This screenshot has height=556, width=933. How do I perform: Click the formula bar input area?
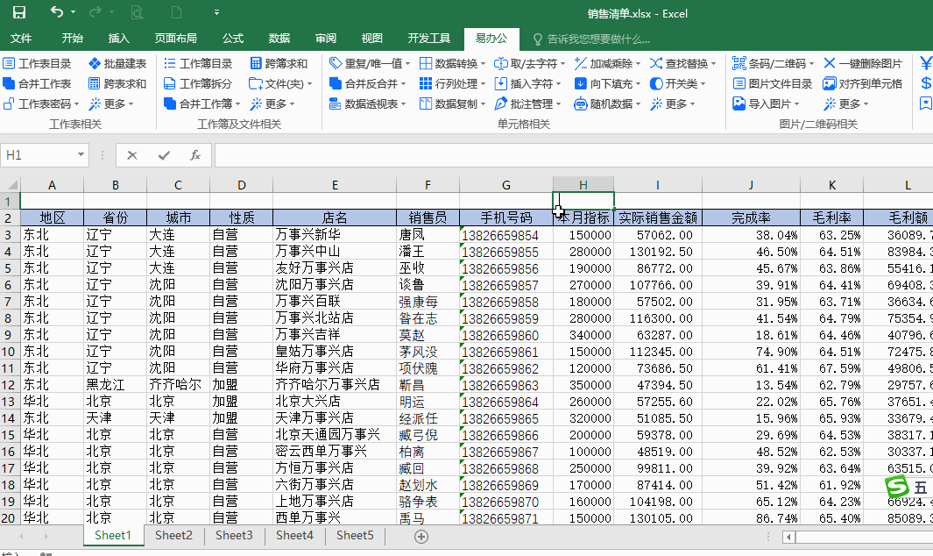click(x=574, y=155)
